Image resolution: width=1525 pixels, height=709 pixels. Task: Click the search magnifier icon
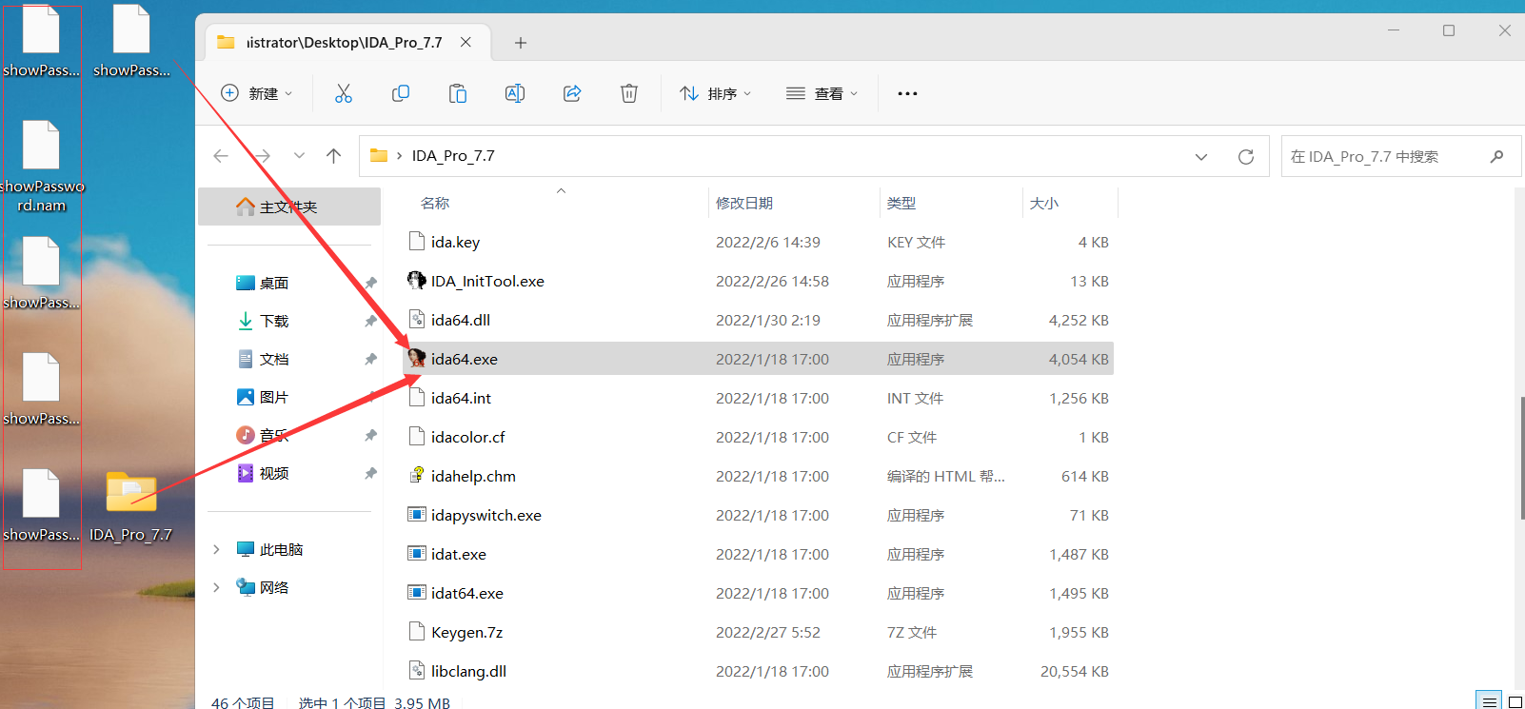[x=1497, y=157]
